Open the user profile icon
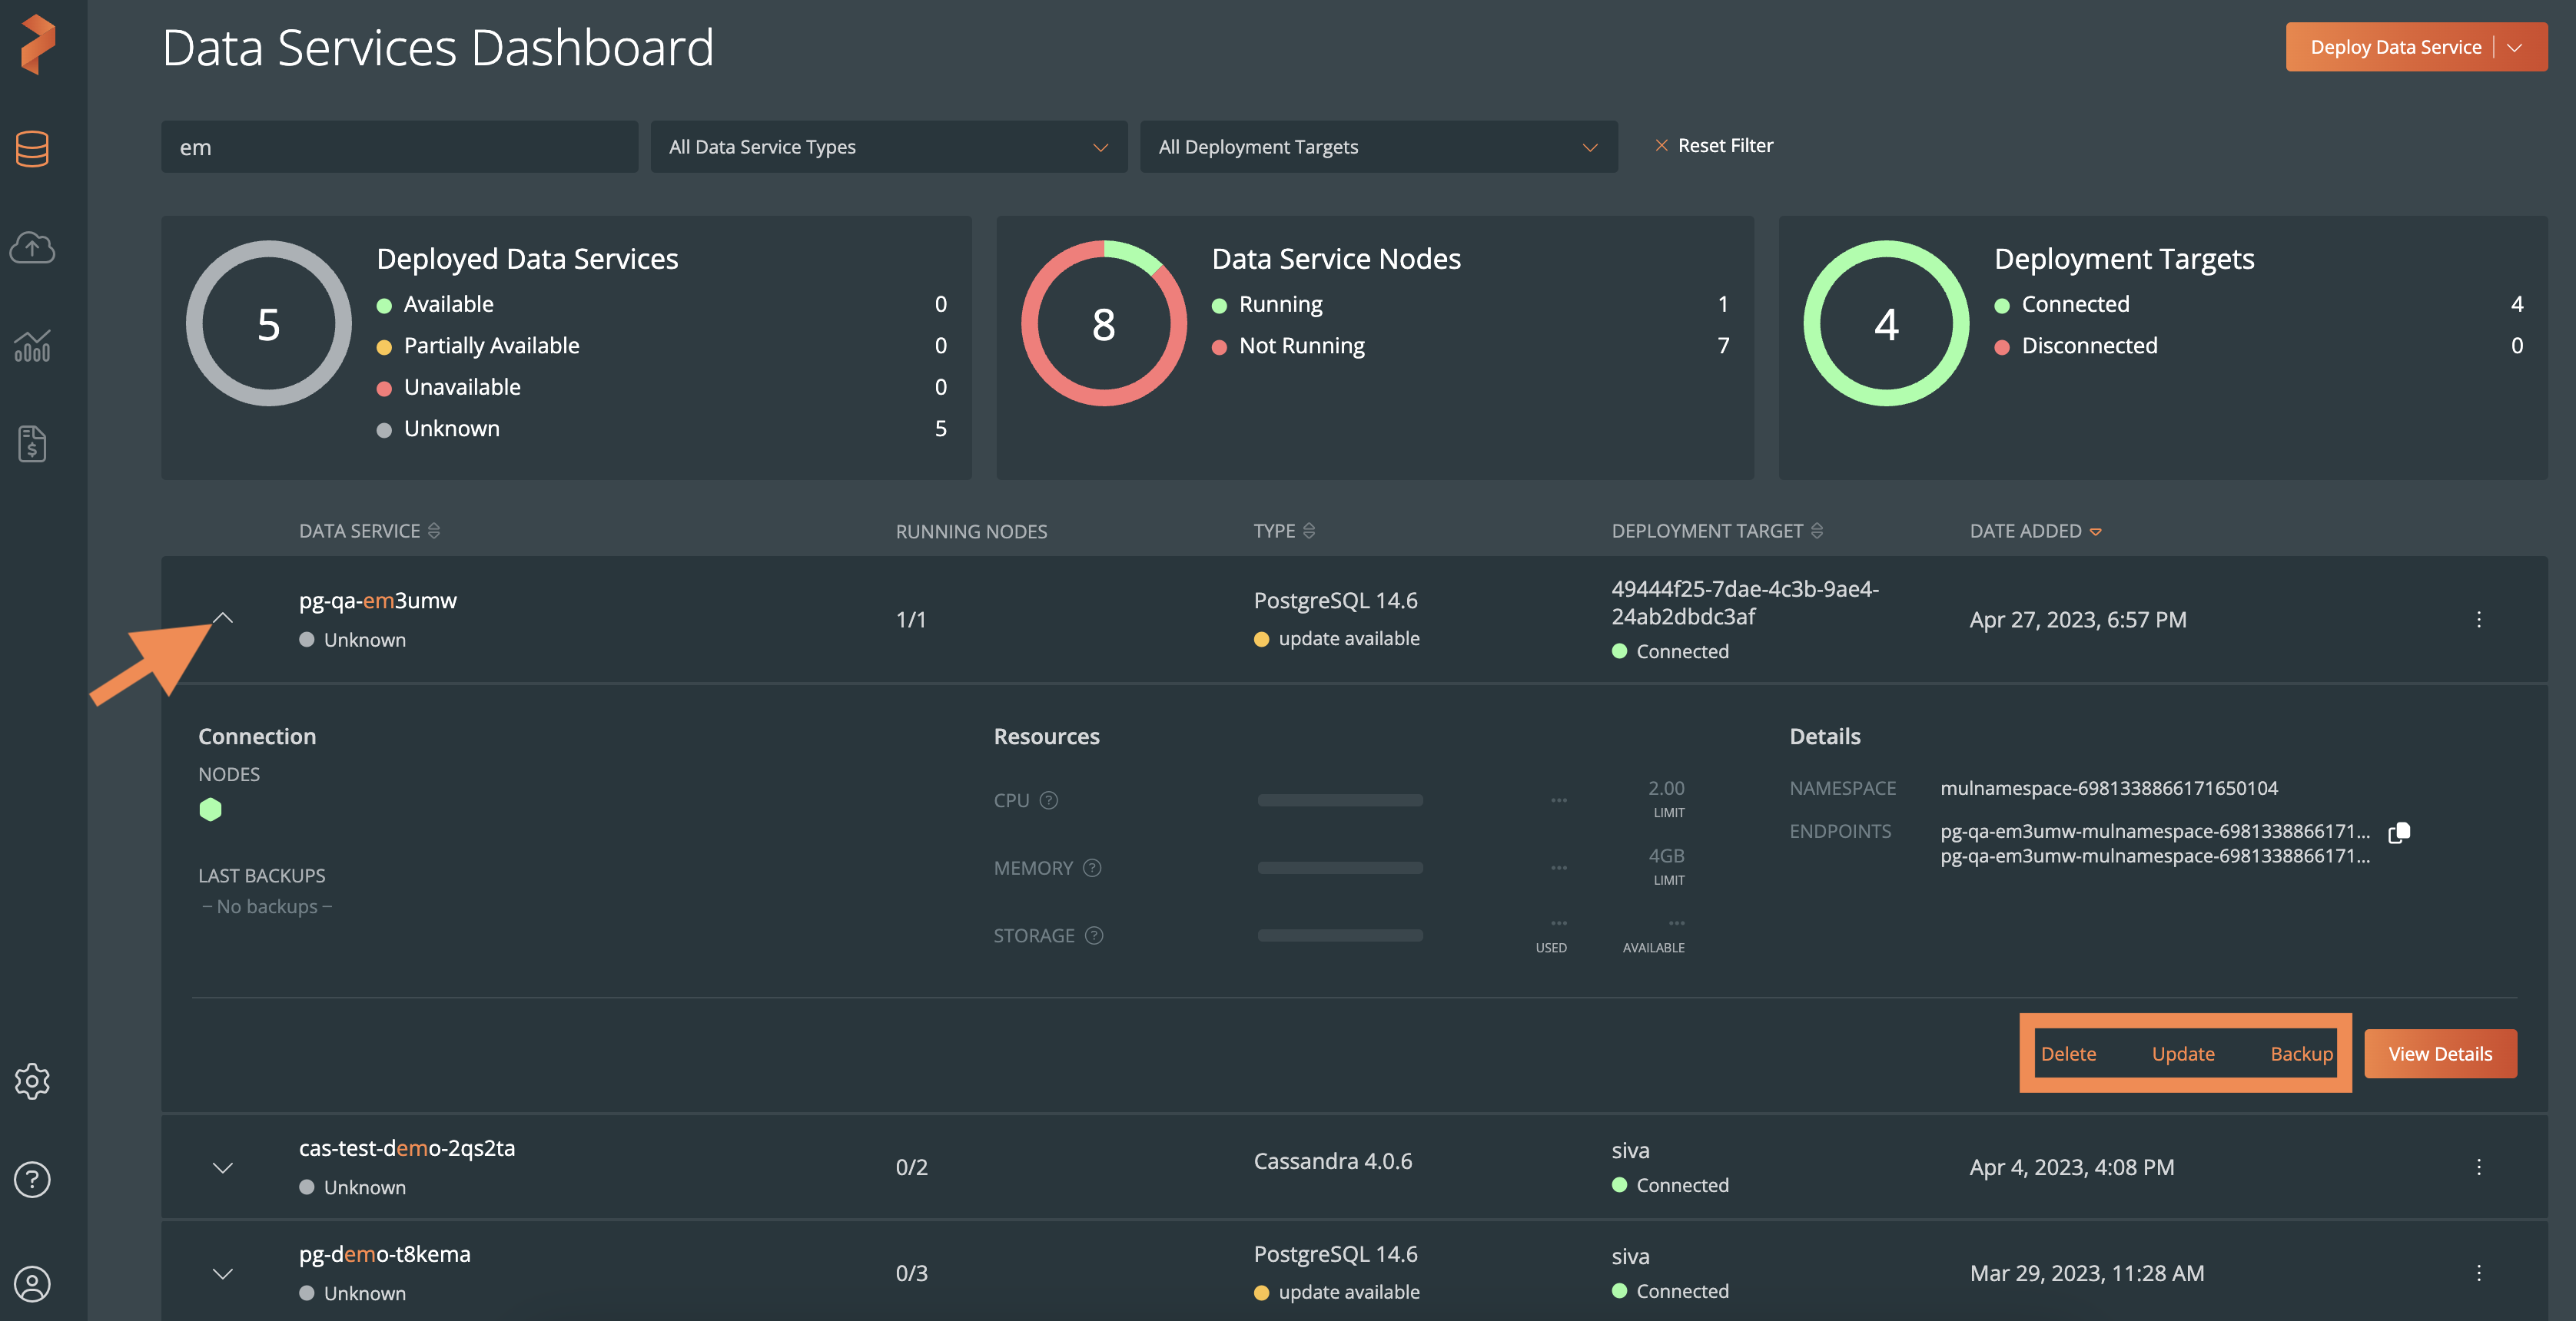Viewport: 2576px width, 1321px height. (32, 1284)
